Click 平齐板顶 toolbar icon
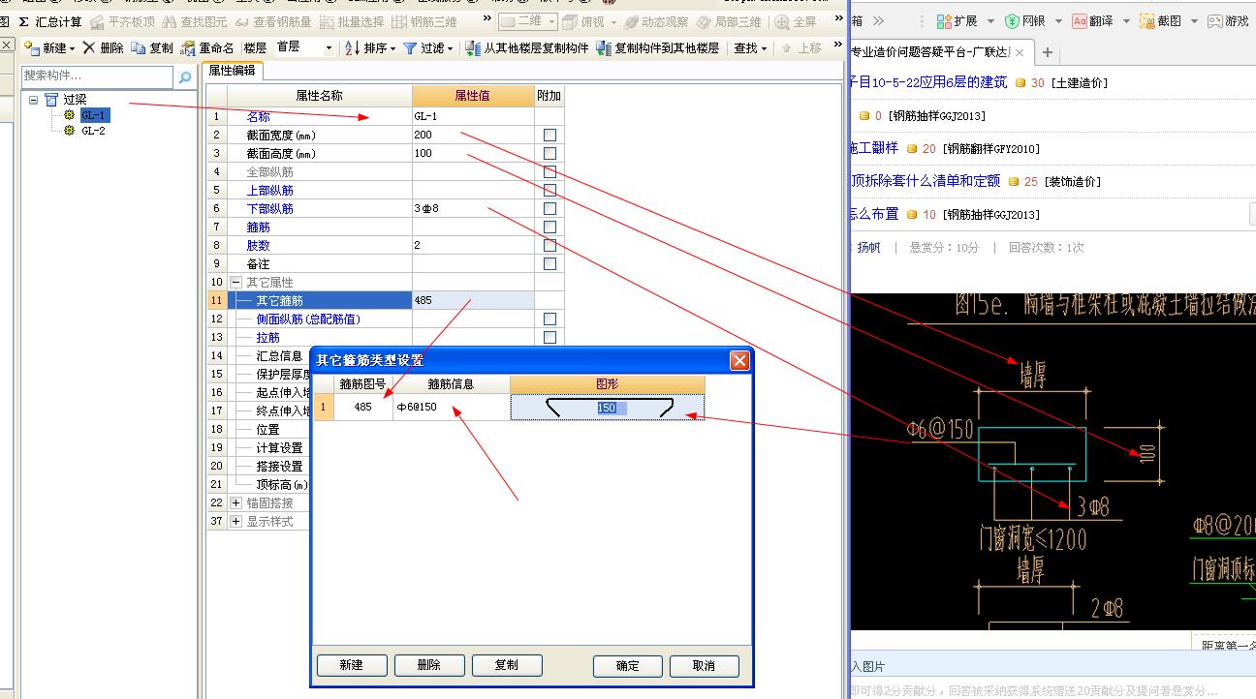The width and height of the screenshot is (1256, 699). pyautogui.click(x=97, y=21)
